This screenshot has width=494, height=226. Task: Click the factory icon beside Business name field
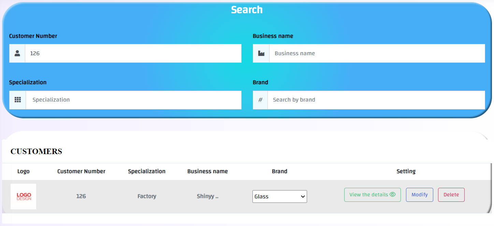point(261,54)
